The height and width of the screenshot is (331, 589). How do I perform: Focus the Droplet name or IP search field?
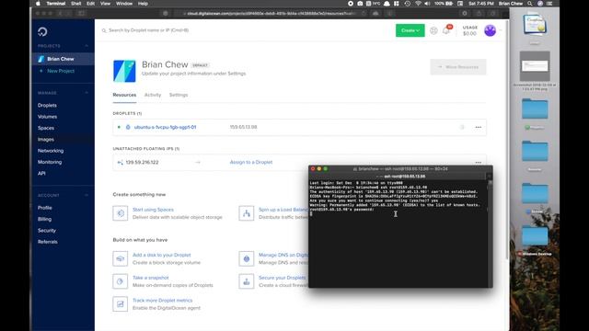tap(148, 30)
